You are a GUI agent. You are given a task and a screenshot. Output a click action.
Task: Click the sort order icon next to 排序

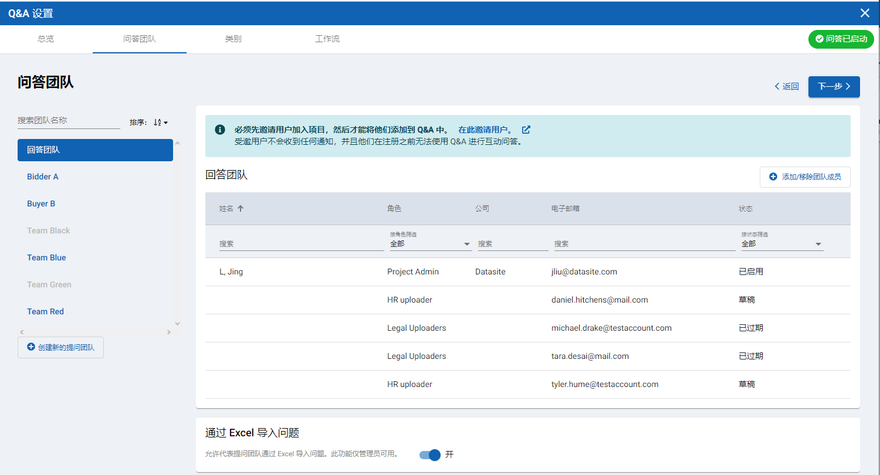(160, 123)
